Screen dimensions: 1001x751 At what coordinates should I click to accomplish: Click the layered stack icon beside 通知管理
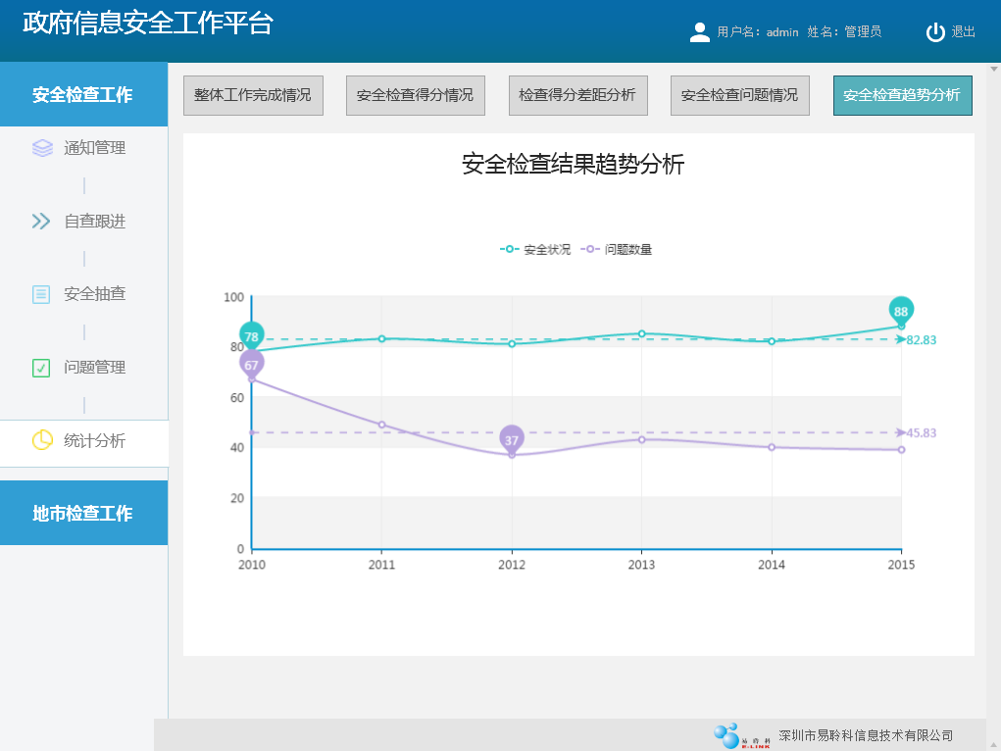42,148
